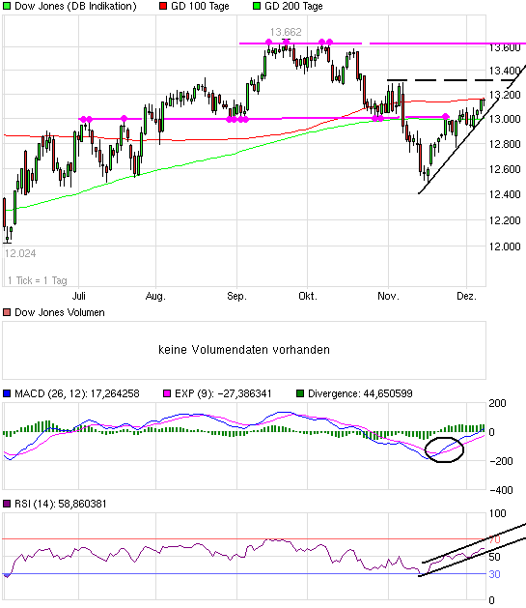The height and width of the screenshot is (608, 526).
Task: Click the magenta EXP (9) legend swatch
Action: tap(167, 393)
